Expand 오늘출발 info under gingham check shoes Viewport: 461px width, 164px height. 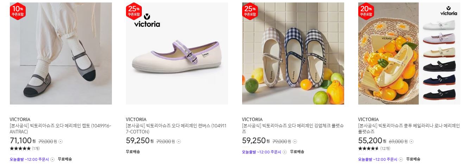coord(285,152)
